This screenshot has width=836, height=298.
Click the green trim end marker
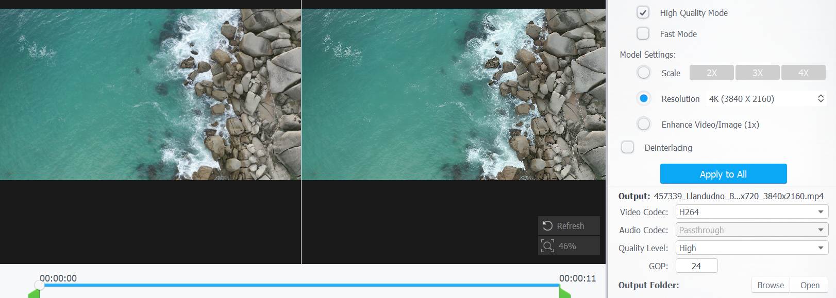coord(564,294)
